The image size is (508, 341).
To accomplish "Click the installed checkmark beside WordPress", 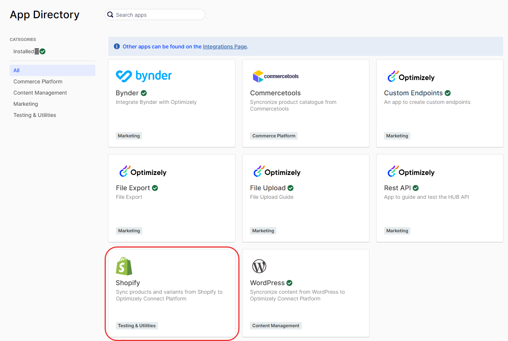I will point(289,283).
